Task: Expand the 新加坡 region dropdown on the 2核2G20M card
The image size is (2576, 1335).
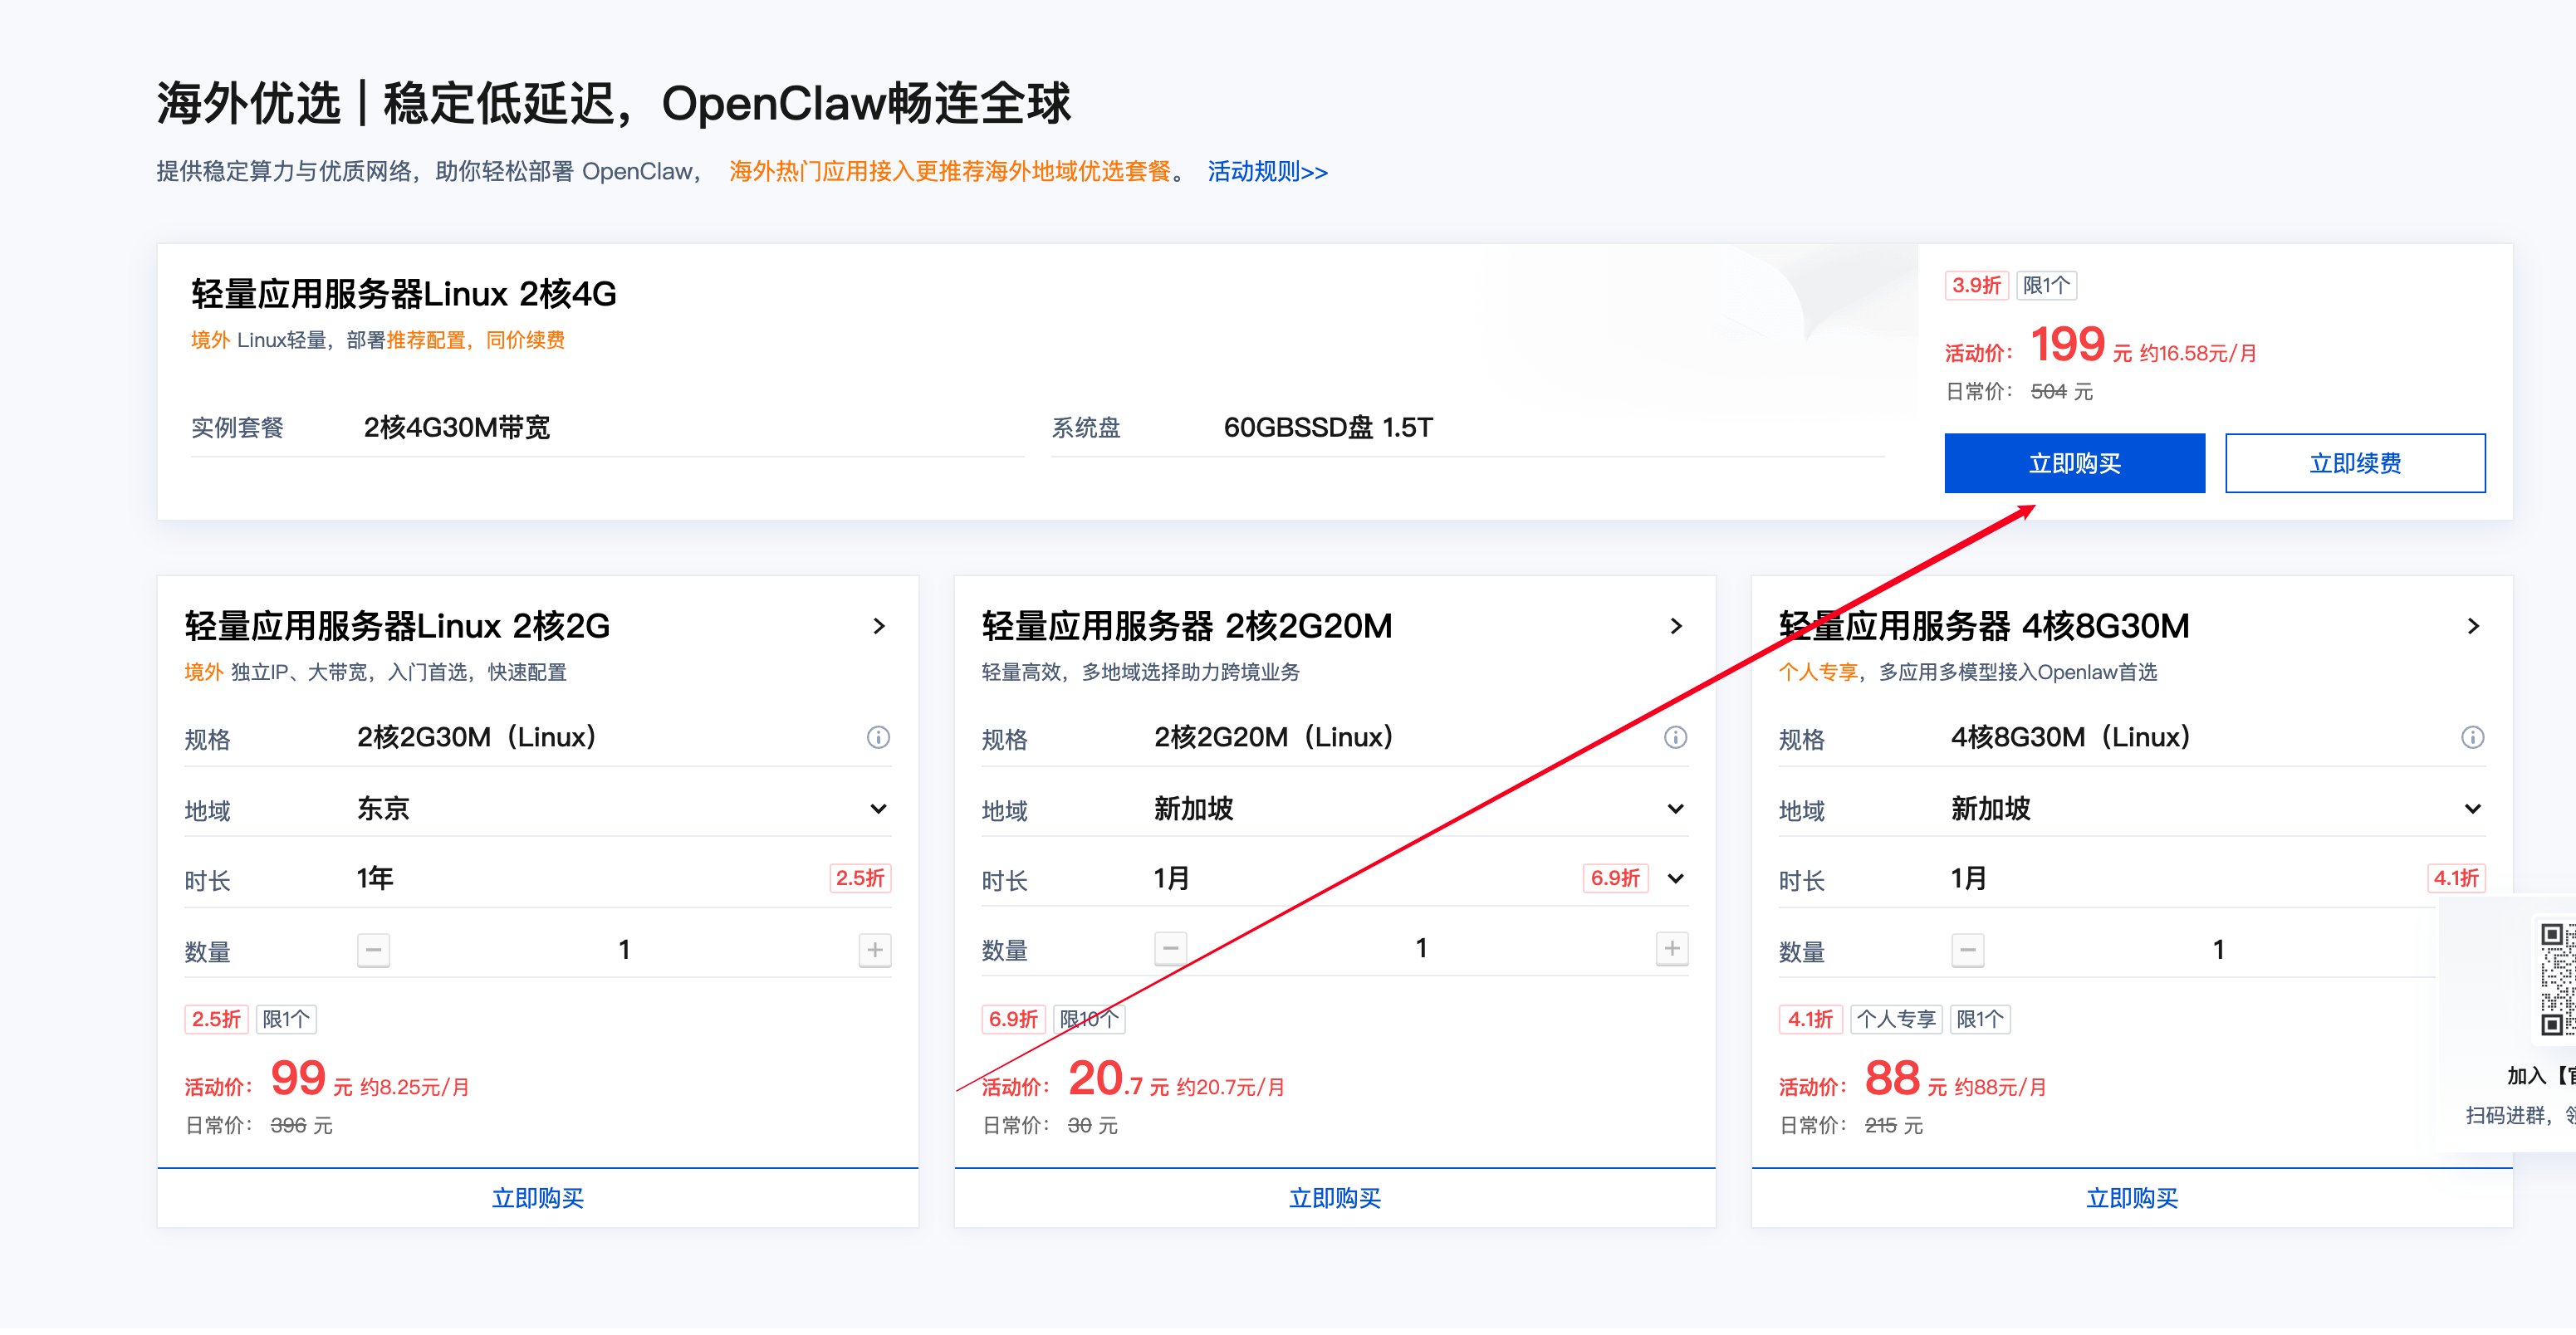Action: coord(1675,808)
